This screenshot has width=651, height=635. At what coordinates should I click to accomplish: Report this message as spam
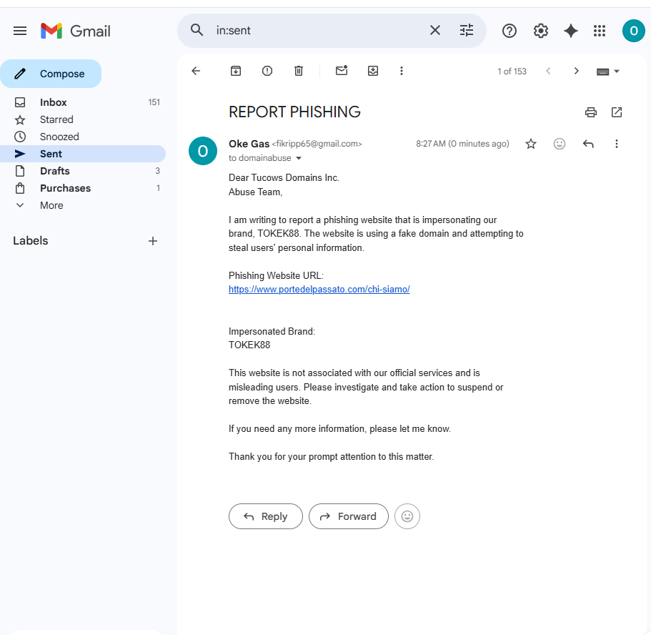click(x=267, y=71)
